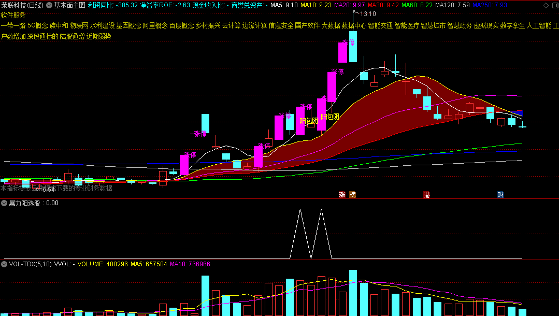The width and height of the screenshot is (559, 316).
Task: Open the 港 info marker
Action: tap(426, 195)
